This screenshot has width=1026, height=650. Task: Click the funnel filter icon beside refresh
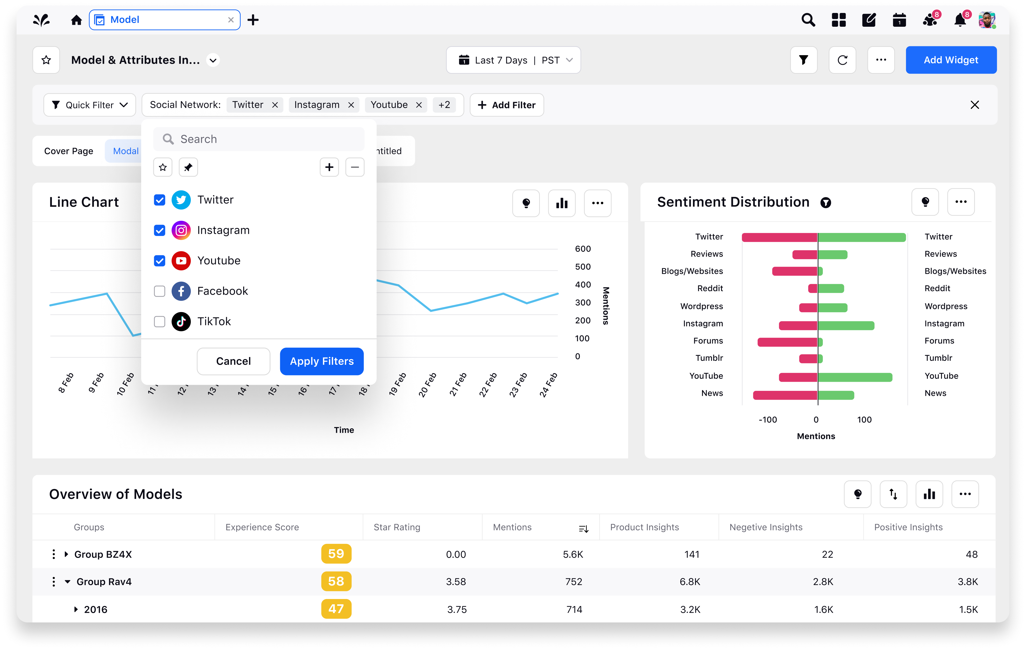(x=803, y=60)
